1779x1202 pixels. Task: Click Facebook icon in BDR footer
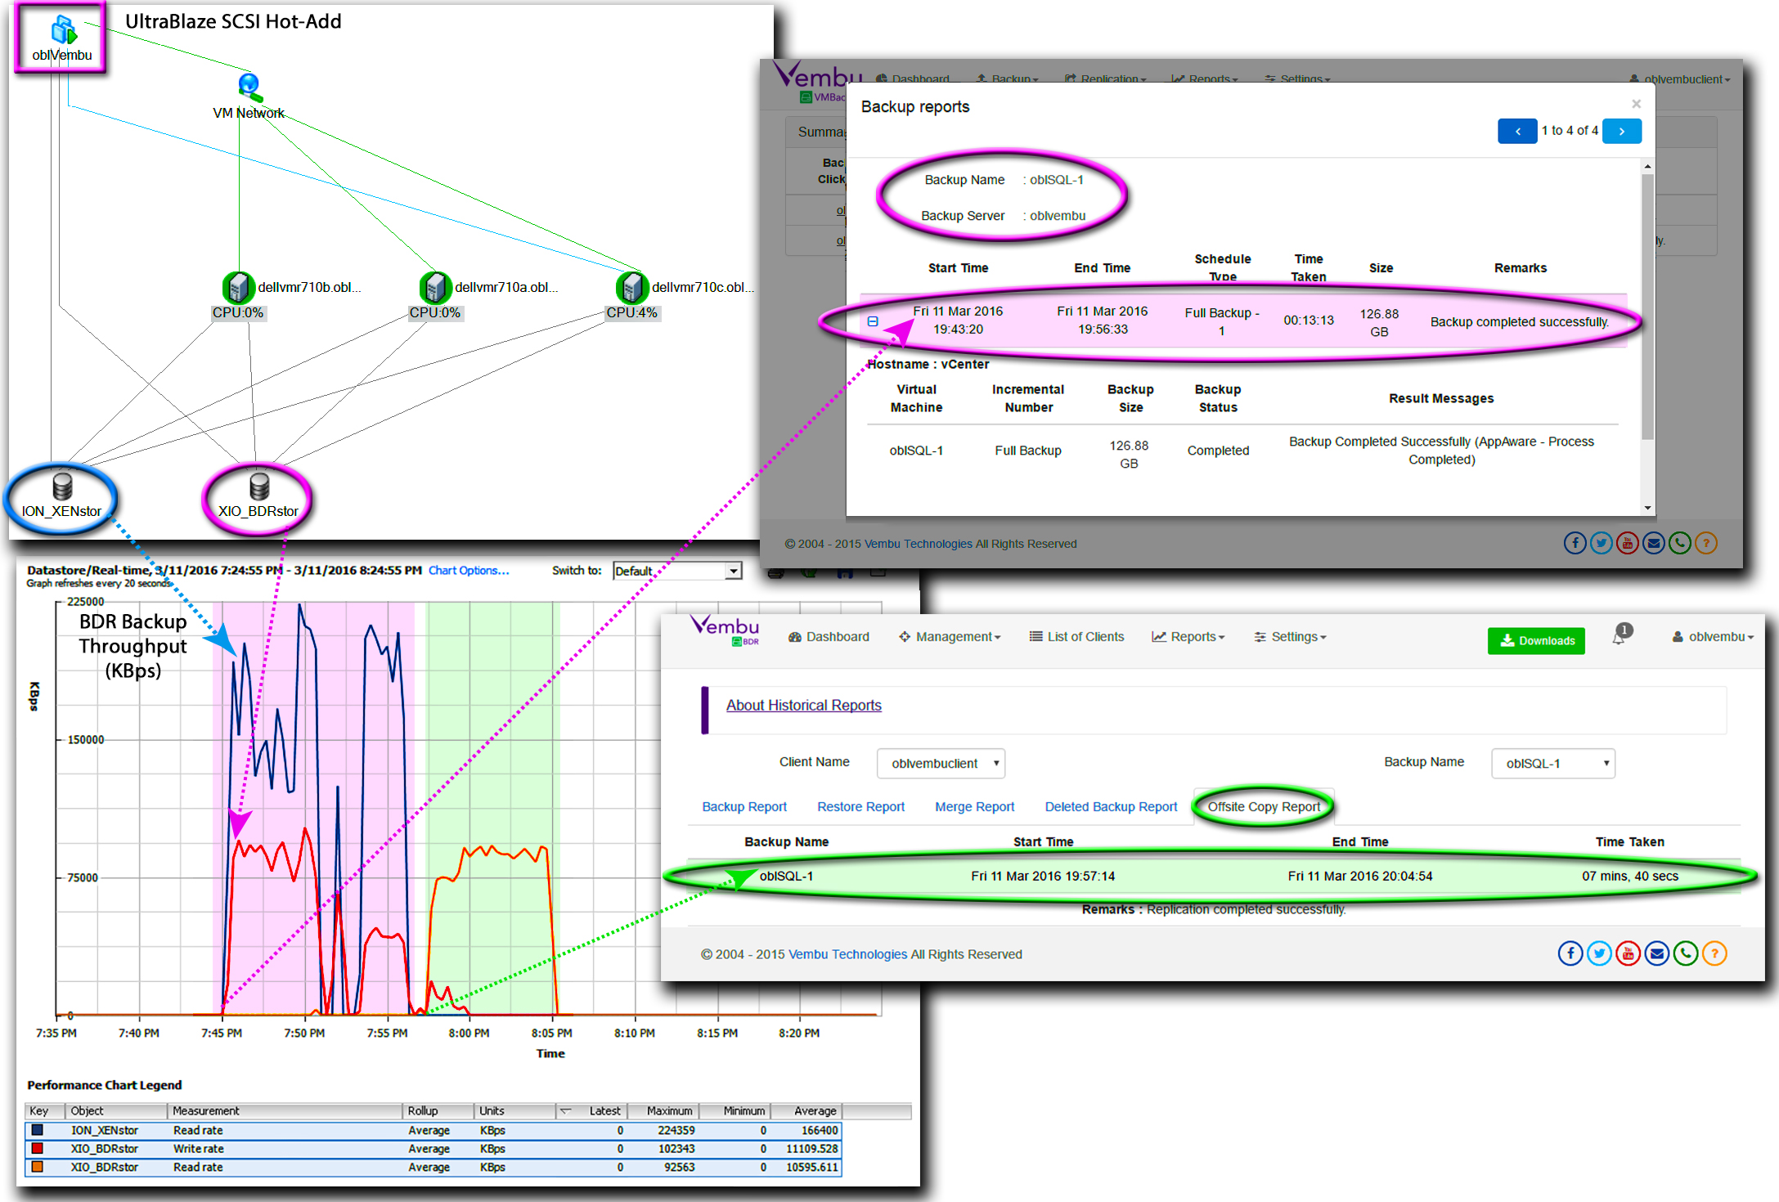tap(1570, 953)
